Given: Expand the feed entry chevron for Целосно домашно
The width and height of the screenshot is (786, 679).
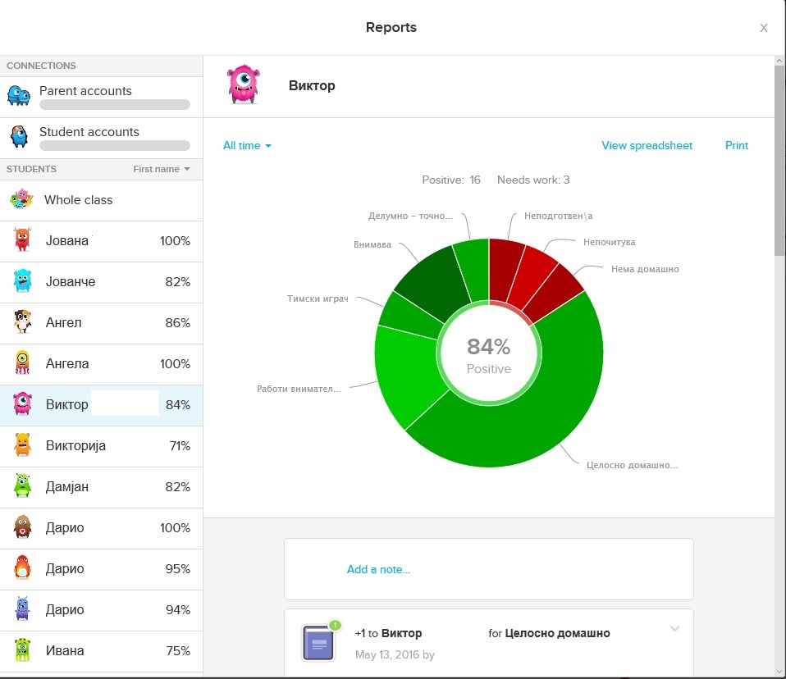Looking at the screenshot, I should click(674, 628).
